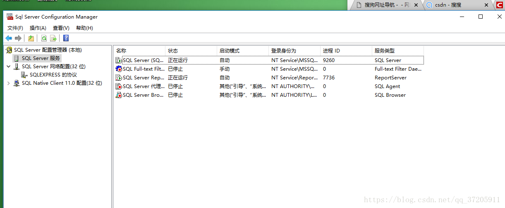Select the SQL Server 服务 tree node
Viewport: 505px width, 208px height.
click(41, 58)
